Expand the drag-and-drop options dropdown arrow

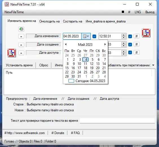click(153, 65)
